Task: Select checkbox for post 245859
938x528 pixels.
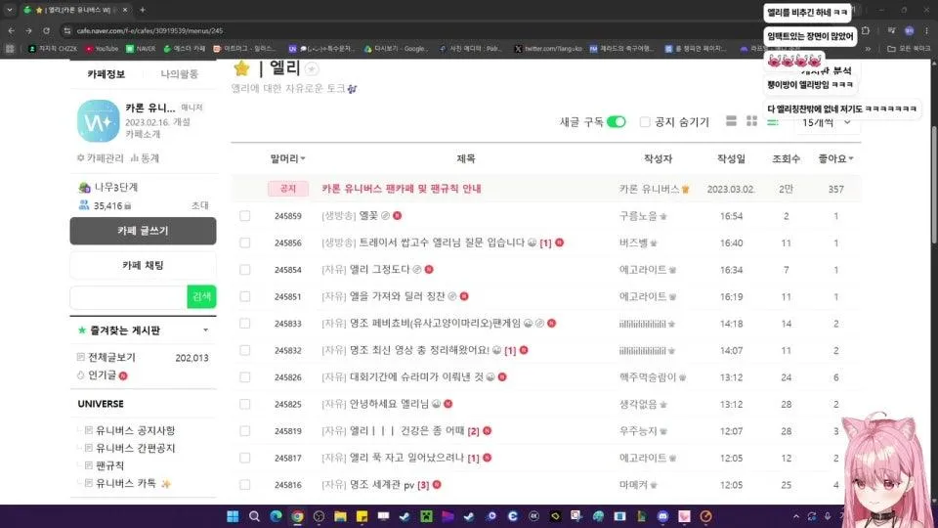Action: point(244,215)
